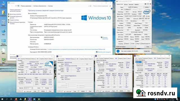Open taskbar search magnifier icon
180x101 pixels.
pyautogui.click(x=7, y=99)
